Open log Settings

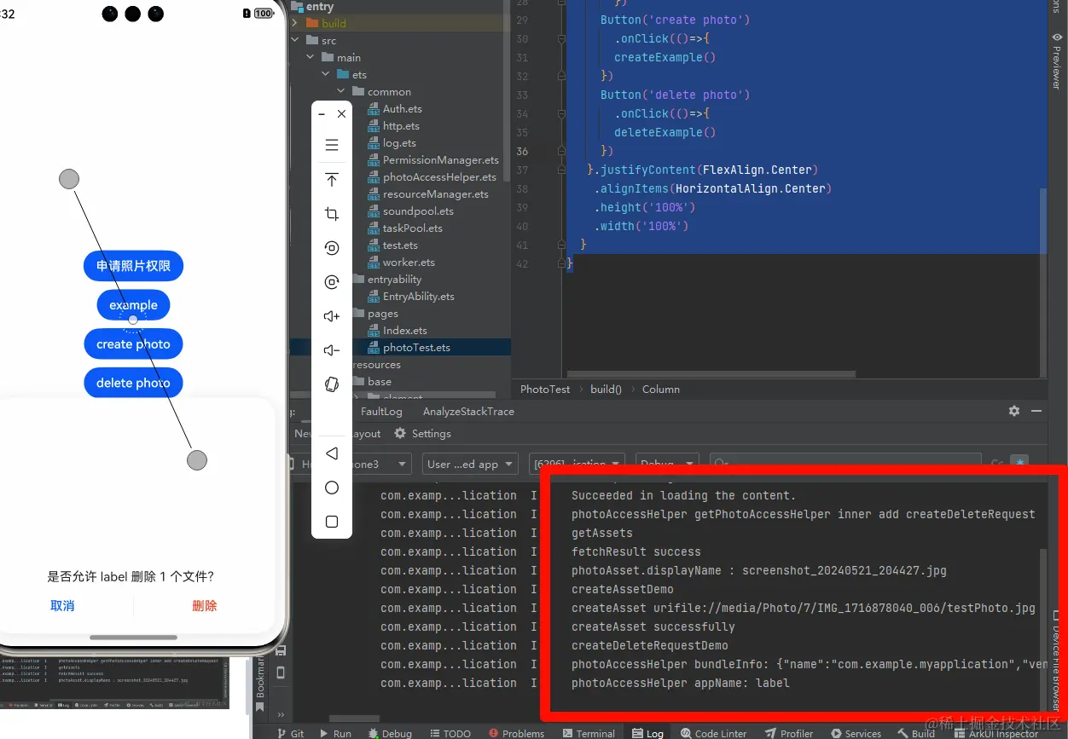click(423, 434)
